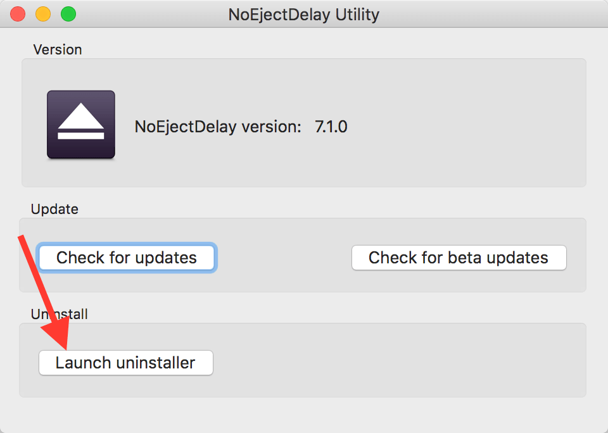This screenshot has height=433, width=608.
Task: Launch the uninstaller
Action: point(125,362)
